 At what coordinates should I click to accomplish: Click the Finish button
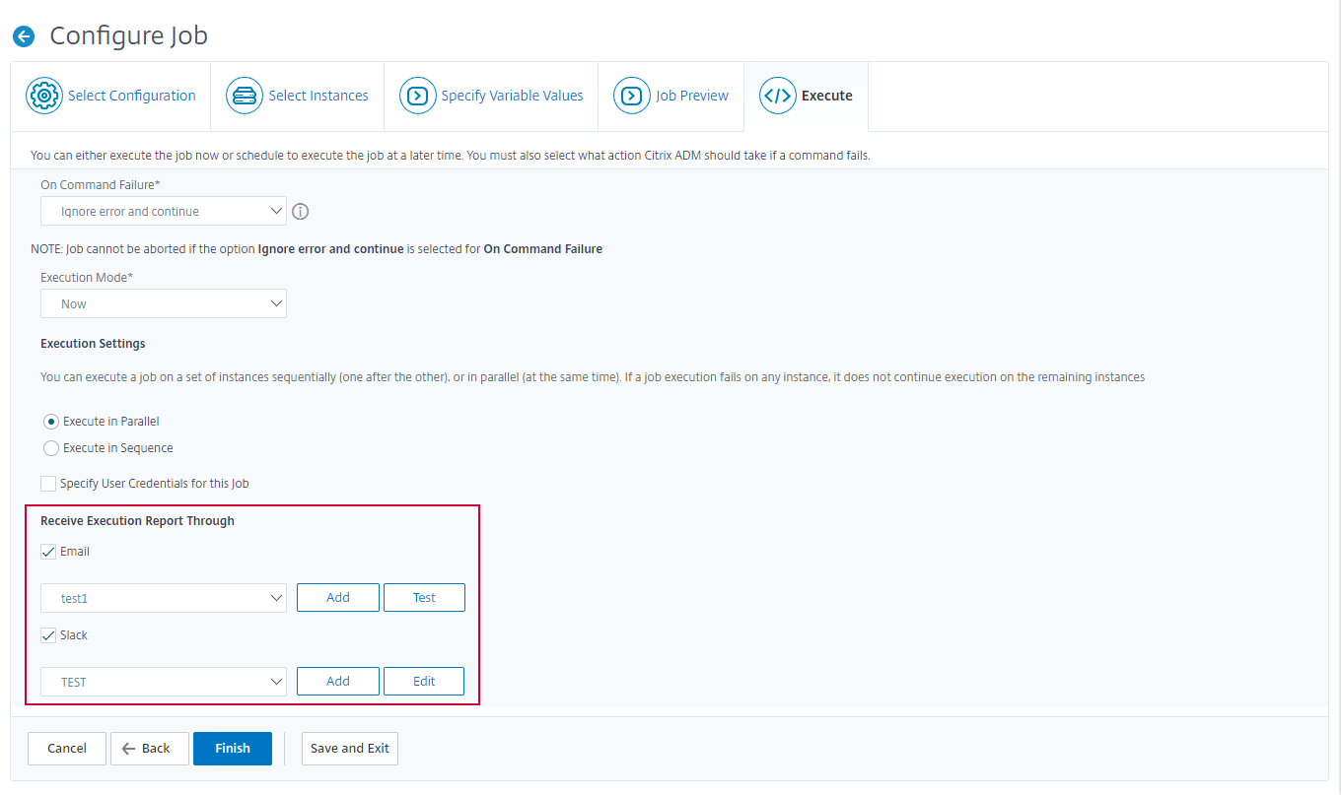(233, 749)
